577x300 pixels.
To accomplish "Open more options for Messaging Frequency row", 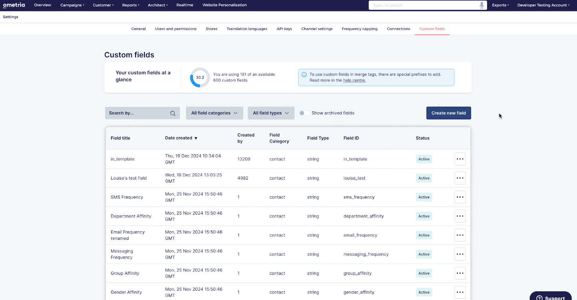I will [460, 254].
